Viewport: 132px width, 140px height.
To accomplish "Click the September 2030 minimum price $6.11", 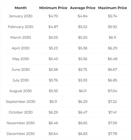I will [53, 102].
